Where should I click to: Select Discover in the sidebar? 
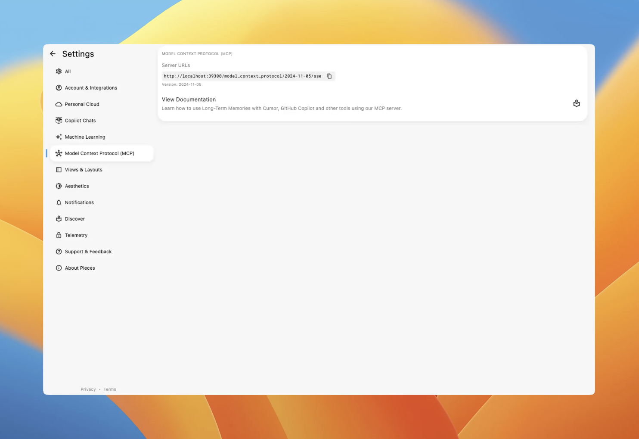point(102,219)
